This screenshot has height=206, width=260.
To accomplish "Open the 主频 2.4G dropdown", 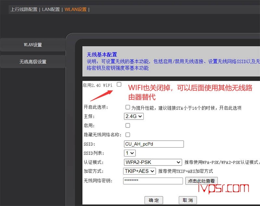I will [134, 116].
